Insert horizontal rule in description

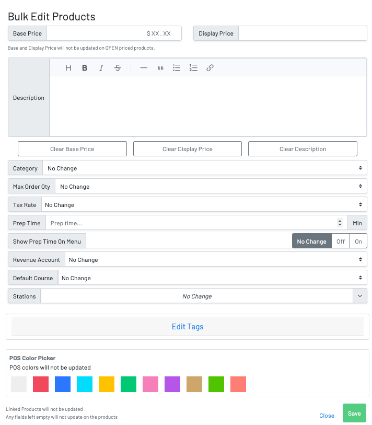144,68
